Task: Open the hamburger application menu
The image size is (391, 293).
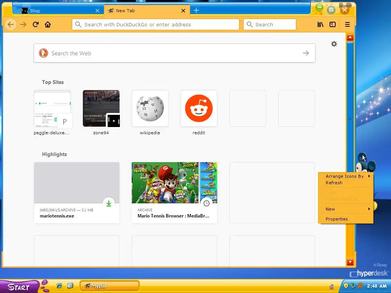Action: (x=347, y=24)
